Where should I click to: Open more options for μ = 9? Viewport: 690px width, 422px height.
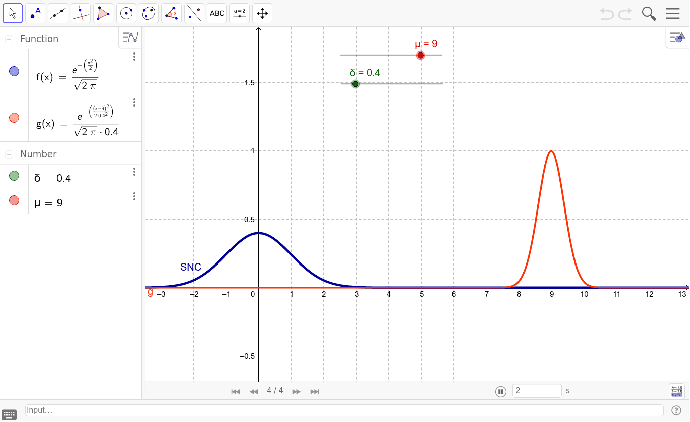[x=134, y=196]
